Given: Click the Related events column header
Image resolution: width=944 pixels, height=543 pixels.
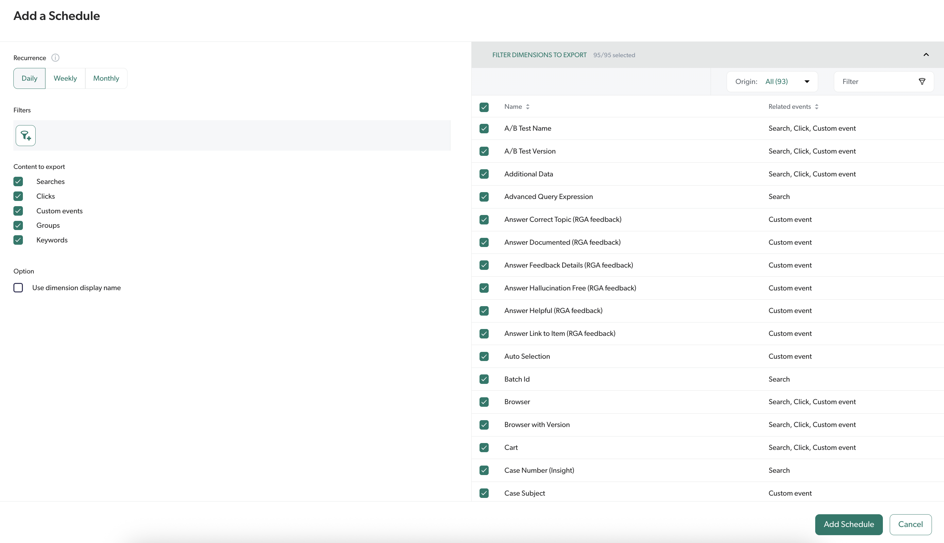Looking at the screenshot, I should (789, 107).
